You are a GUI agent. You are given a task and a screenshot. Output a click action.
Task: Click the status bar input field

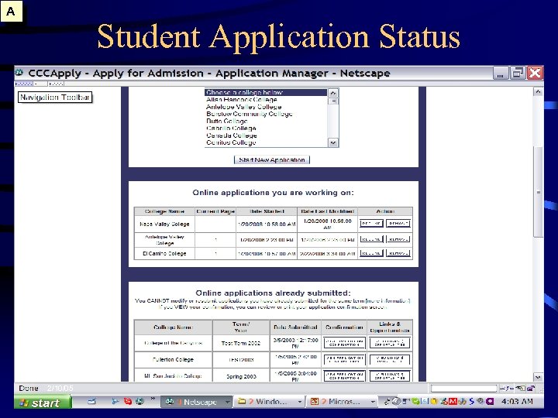[x=463, y=389]
